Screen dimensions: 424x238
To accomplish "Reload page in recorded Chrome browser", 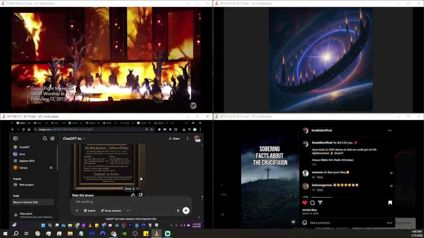I will click(24, 129).
